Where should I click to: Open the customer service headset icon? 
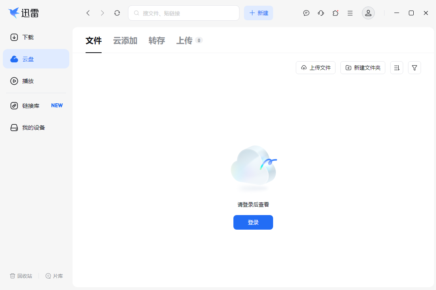(321, 13)
